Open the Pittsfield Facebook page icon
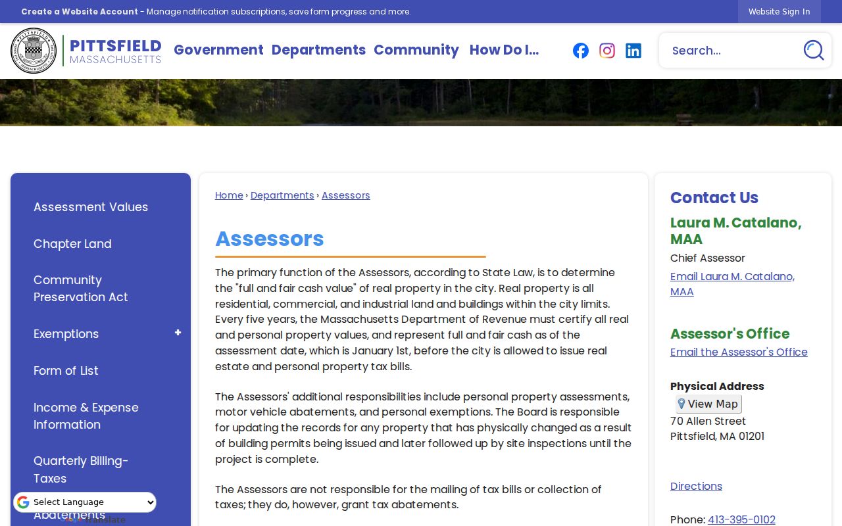Screen dimensions: 842x526 click(x=581, y=51)
